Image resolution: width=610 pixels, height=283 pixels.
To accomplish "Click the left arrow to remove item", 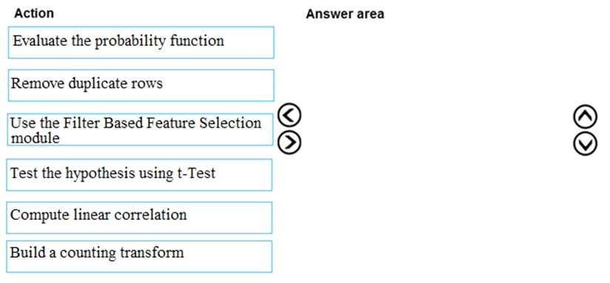I will pyautogui.click(x=290, y=116).
